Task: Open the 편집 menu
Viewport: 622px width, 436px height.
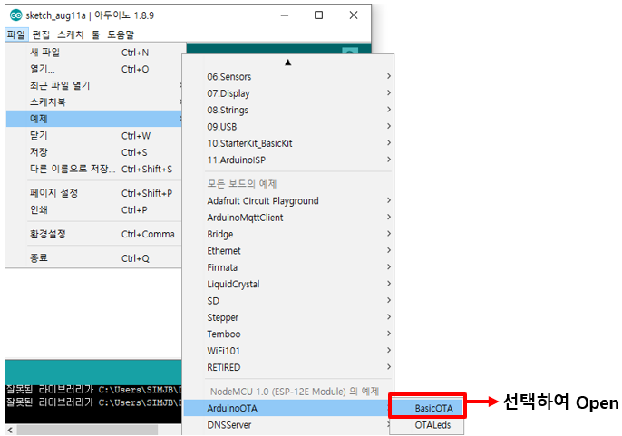Action: click(42, 34)
